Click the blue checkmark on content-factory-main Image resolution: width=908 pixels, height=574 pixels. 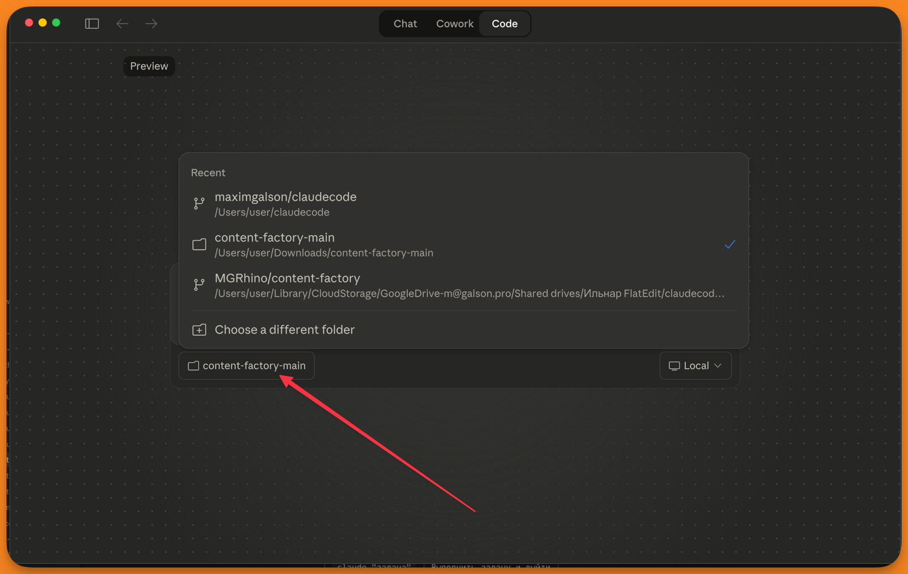pyautogui.click(x=730, y=244)
